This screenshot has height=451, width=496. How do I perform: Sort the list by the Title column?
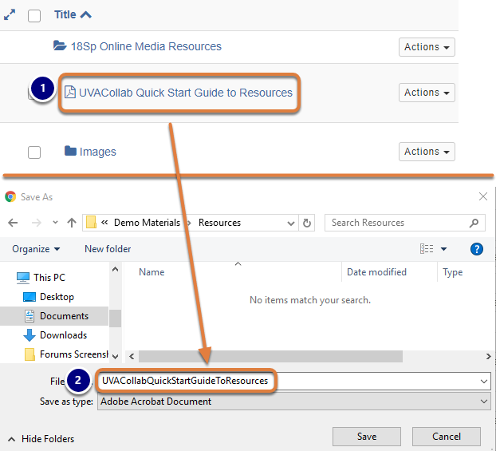coord(65,14)
